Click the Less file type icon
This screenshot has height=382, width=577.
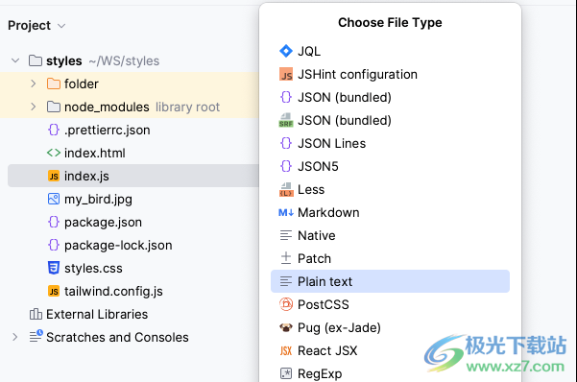pos(286,189)
